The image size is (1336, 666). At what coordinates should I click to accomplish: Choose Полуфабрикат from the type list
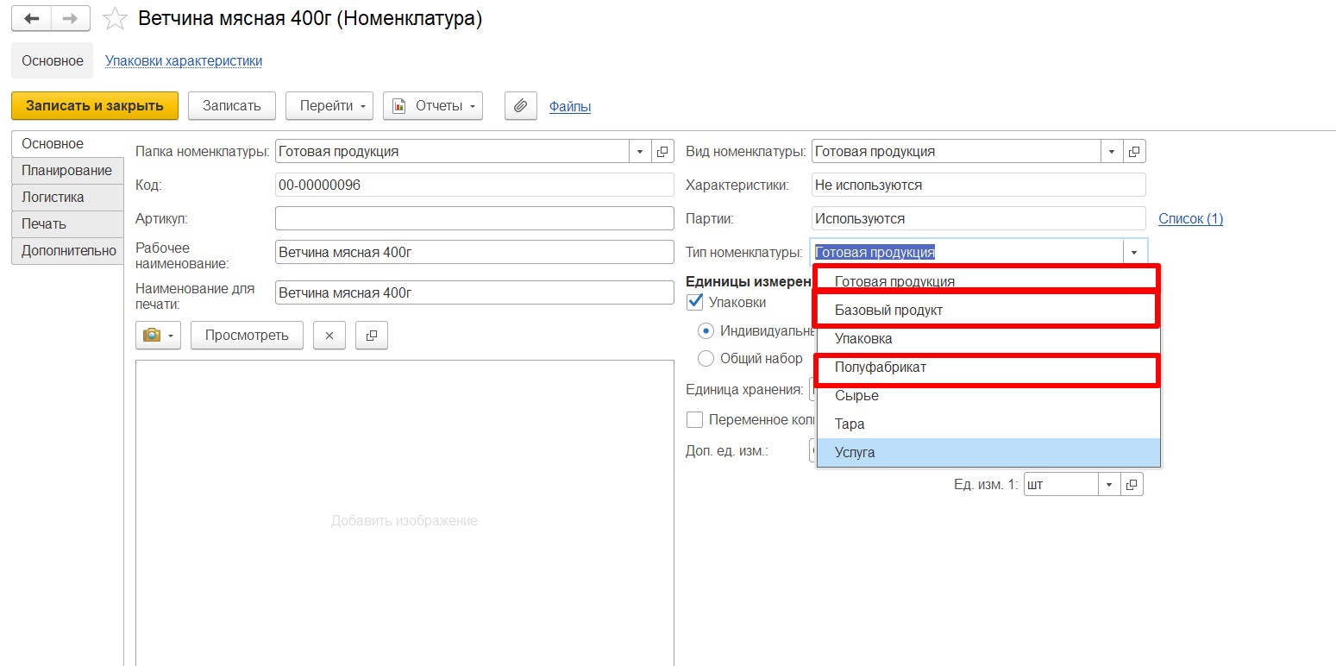(880, 368)
